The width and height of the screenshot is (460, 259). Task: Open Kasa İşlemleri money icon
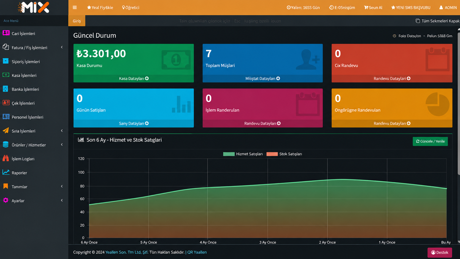click(6, 75)
